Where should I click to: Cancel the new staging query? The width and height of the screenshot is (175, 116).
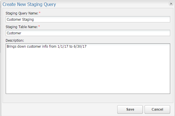point(157,109)
